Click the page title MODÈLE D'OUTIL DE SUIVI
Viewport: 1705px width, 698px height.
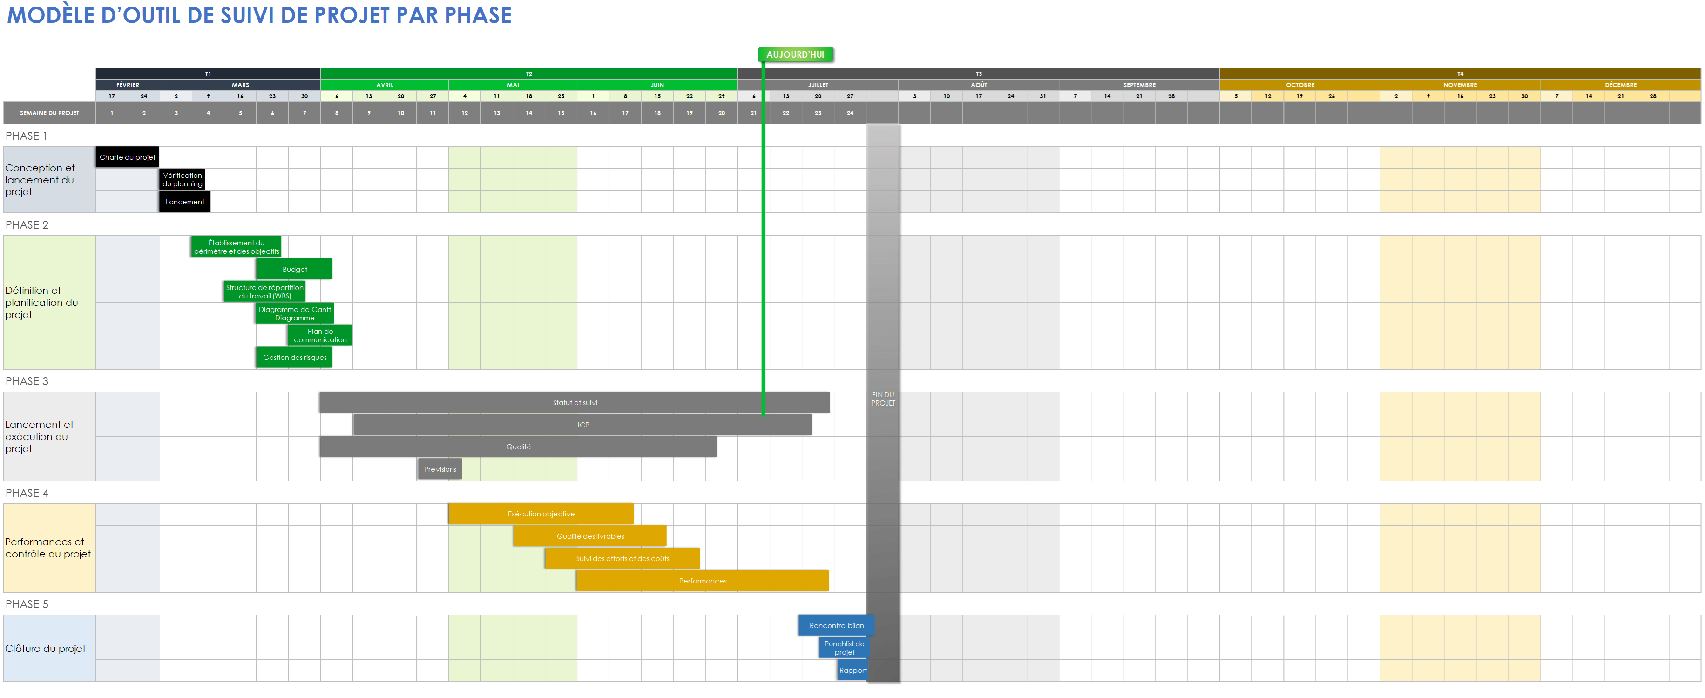(x=259, y=15)
